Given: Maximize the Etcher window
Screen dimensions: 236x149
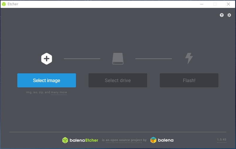Looking at the screenshot, I should click(x=215, y=4).
